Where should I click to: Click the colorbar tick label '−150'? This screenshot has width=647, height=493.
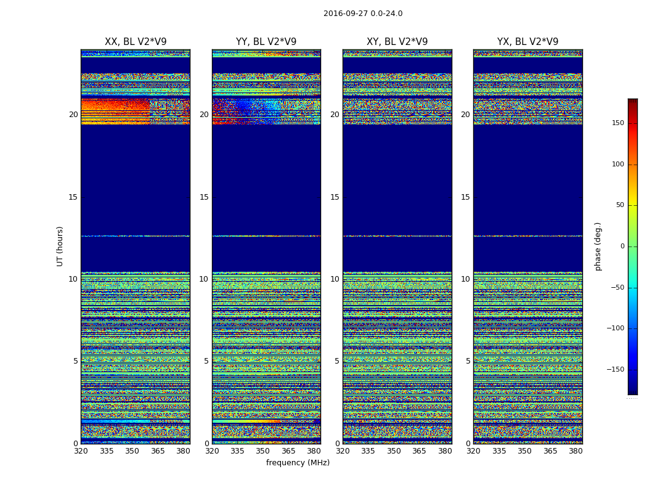click(616, 369)
